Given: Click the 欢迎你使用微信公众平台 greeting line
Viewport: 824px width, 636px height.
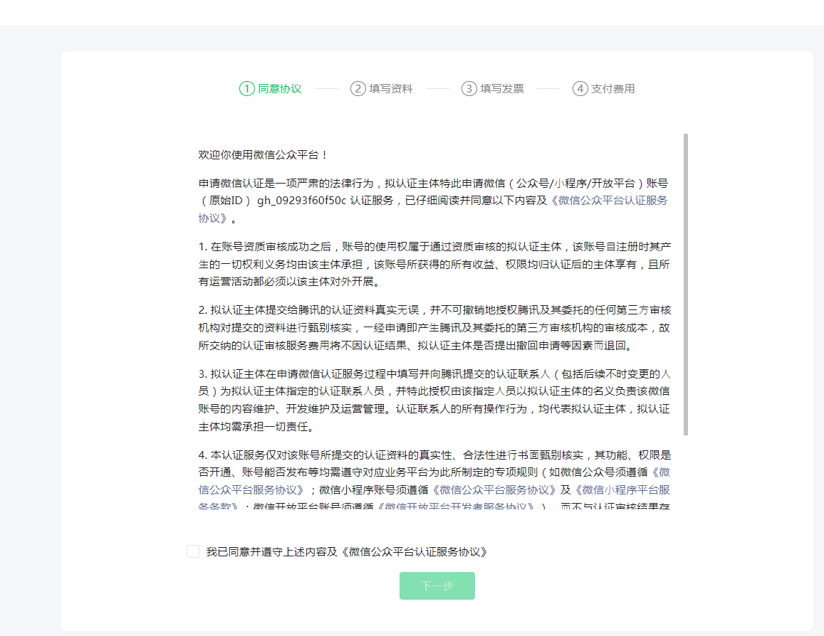Looking at the screenshot, I should click(263, 154).
